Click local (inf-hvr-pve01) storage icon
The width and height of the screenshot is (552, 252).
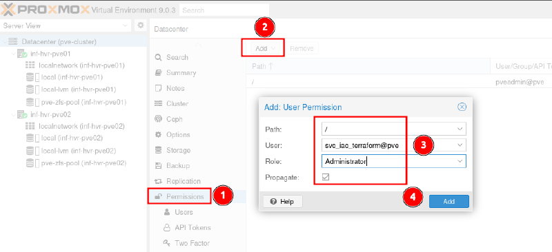(32, 77)
